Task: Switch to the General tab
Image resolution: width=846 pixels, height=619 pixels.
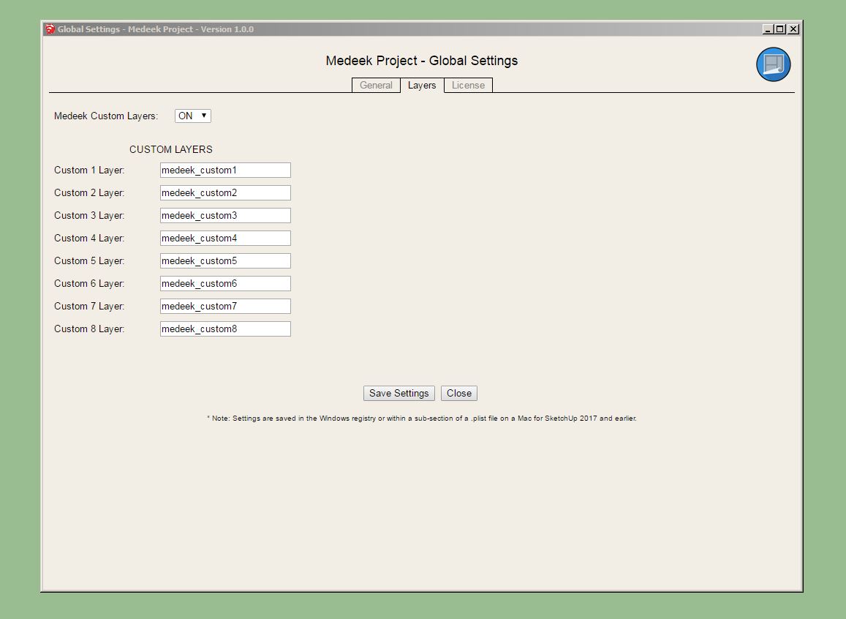Action: [376, 86]
